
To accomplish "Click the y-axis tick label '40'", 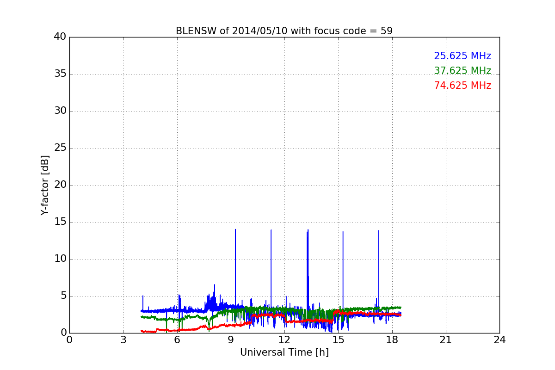I will coord(60,37).
